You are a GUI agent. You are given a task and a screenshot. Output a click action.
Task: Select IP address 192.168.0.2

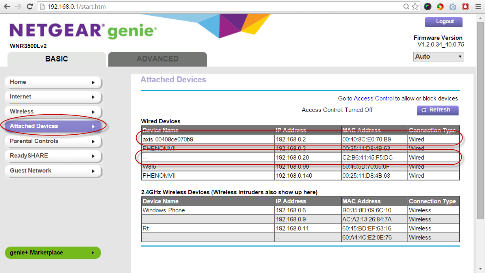pos(291,139)
